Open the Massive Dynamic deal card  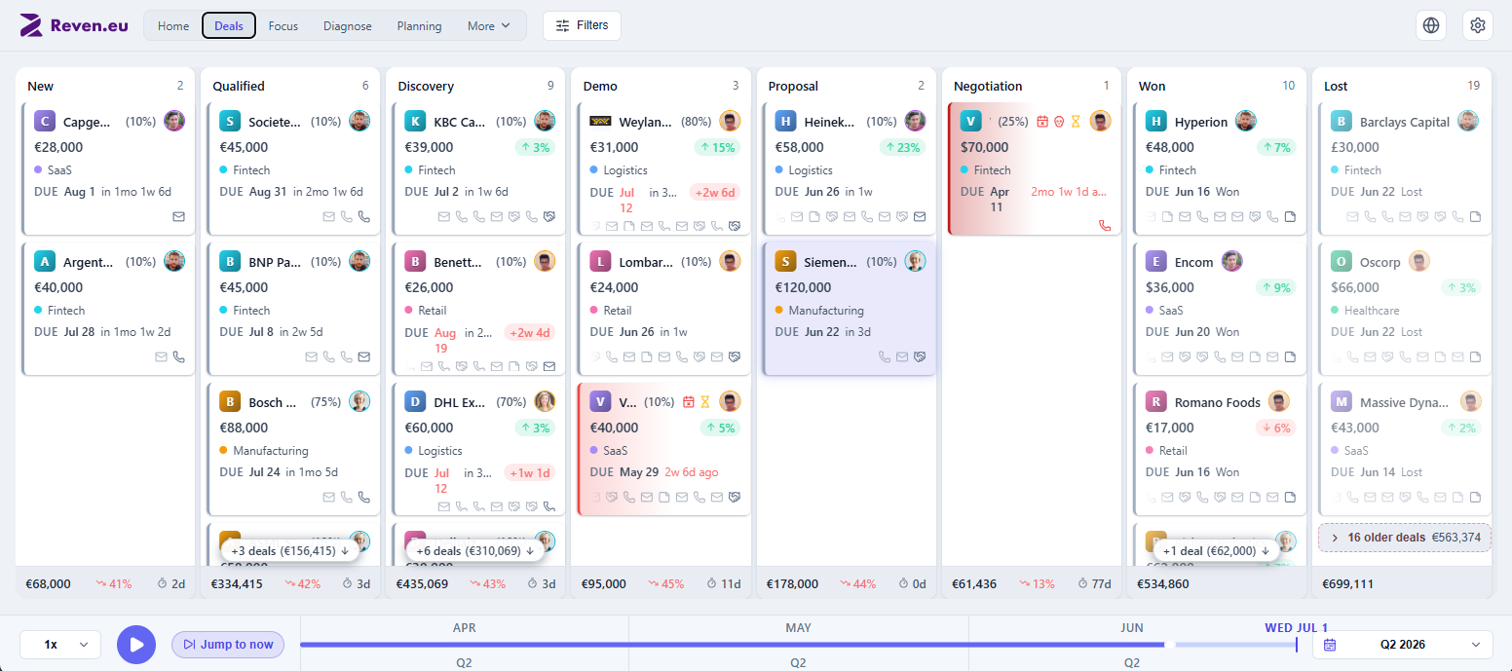coord(1405,449)
